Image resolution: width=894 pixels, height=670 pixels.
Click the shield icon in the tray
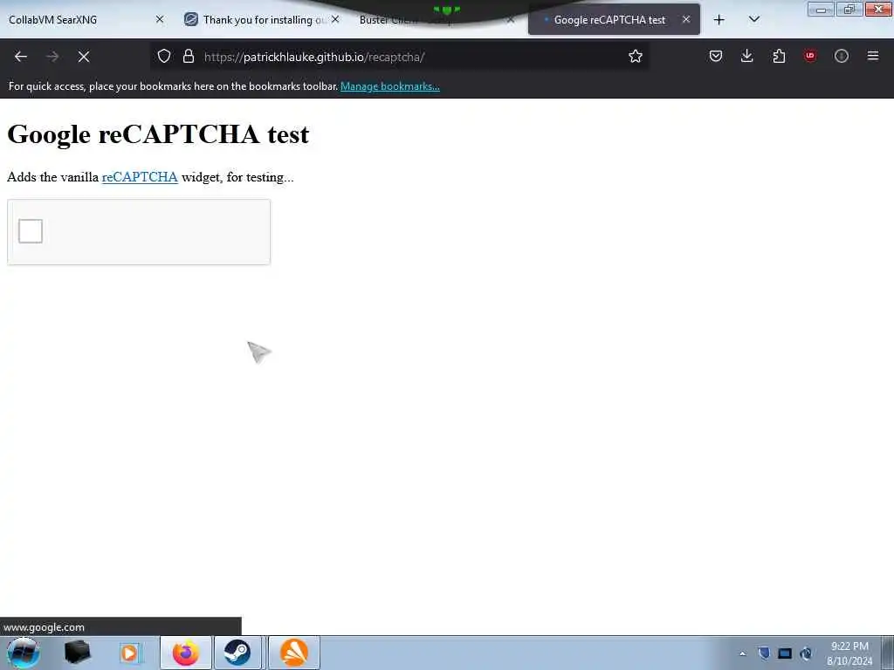tap(764, 653)
